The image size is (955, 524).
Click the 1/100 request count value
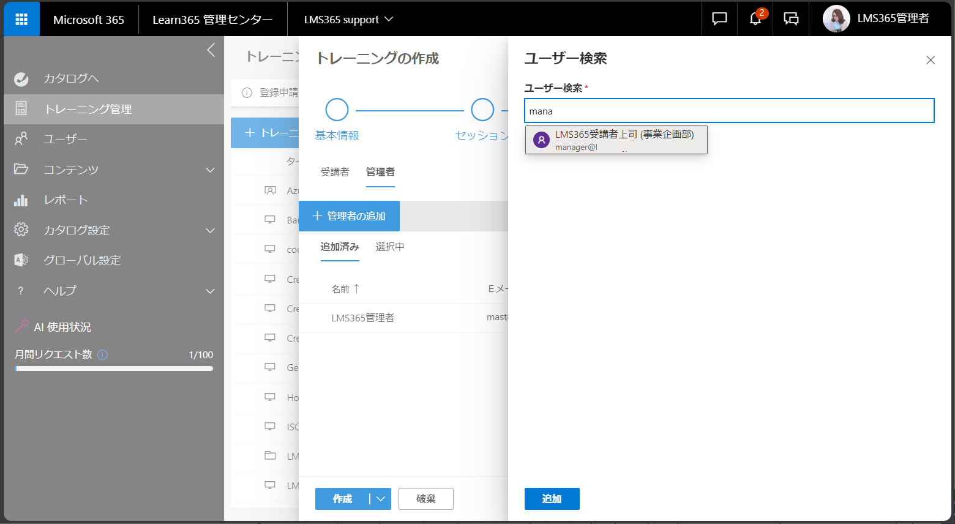[201, 355]
